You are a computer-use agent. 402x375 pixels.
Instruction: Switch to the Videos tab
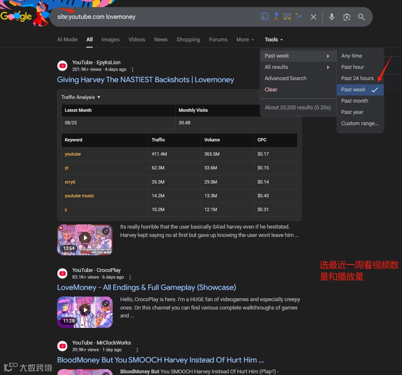pyautogui.click(x=137, y=40)
